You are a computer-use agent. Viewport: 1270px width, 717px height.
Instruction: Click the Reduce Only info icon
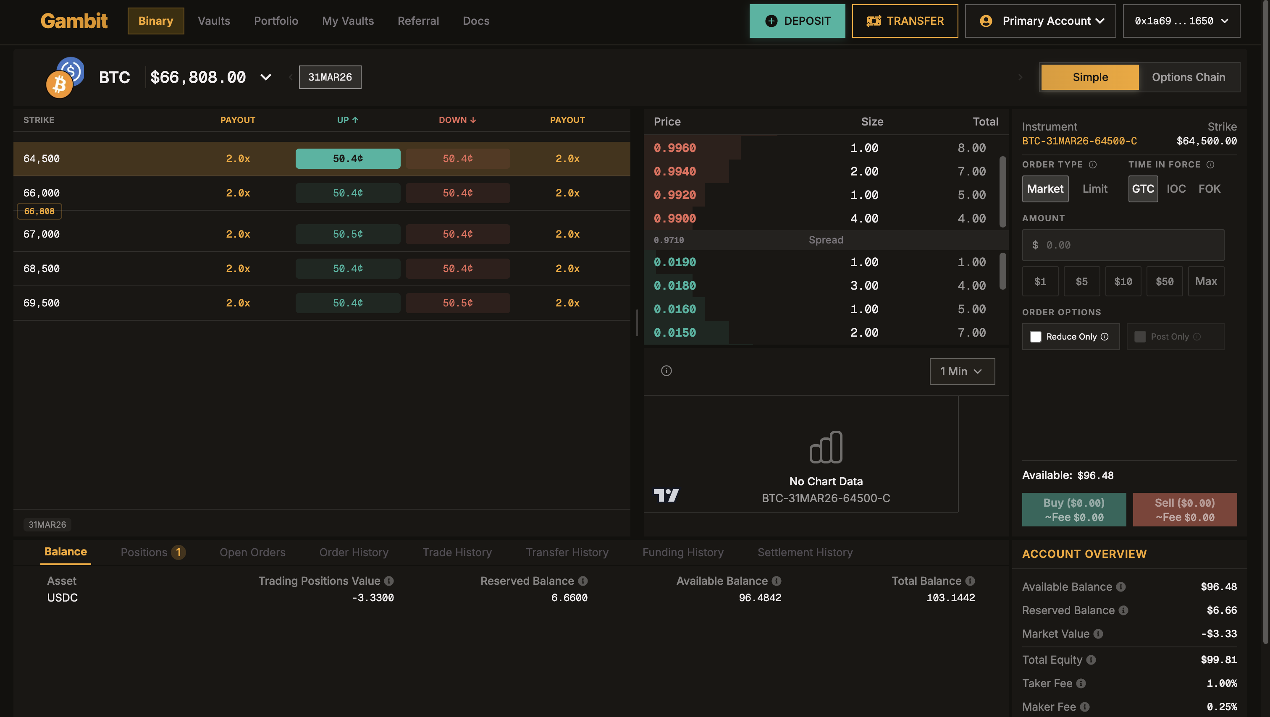click(1105, 337)
